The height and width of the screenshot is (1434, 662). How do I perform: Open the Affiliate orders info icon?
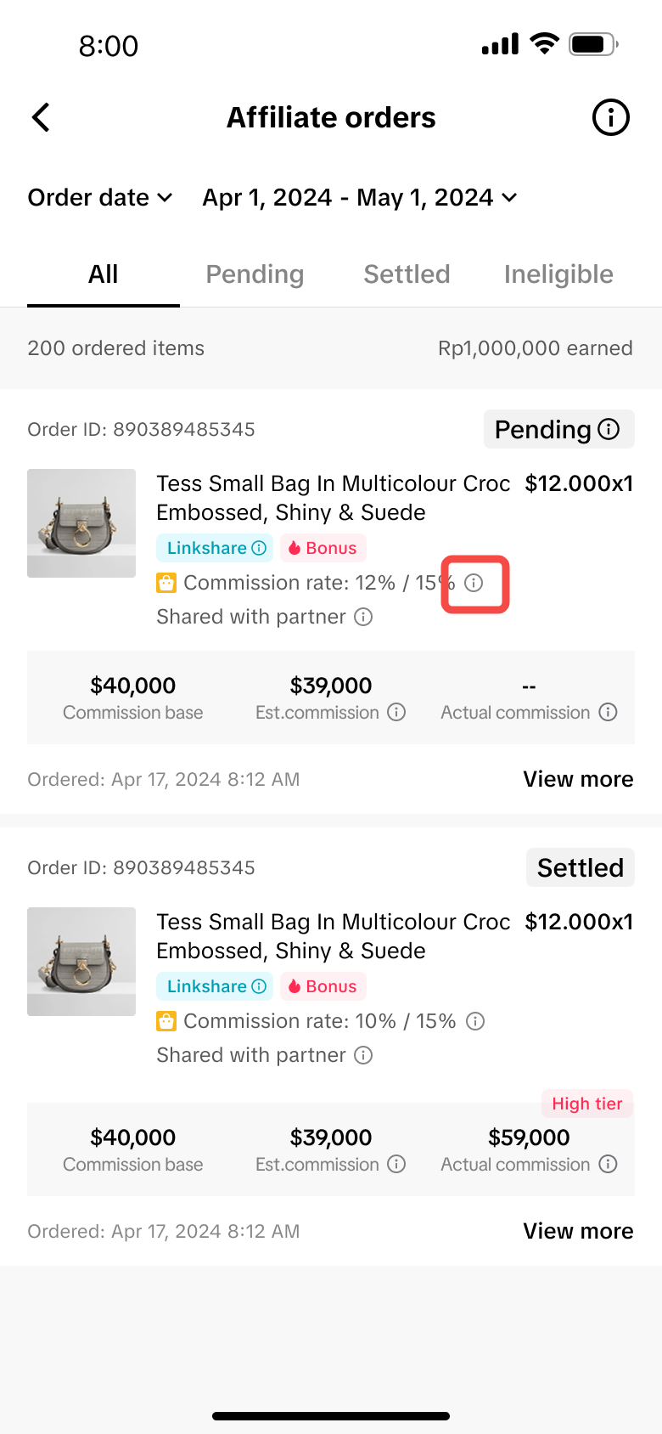click(610, 117)
